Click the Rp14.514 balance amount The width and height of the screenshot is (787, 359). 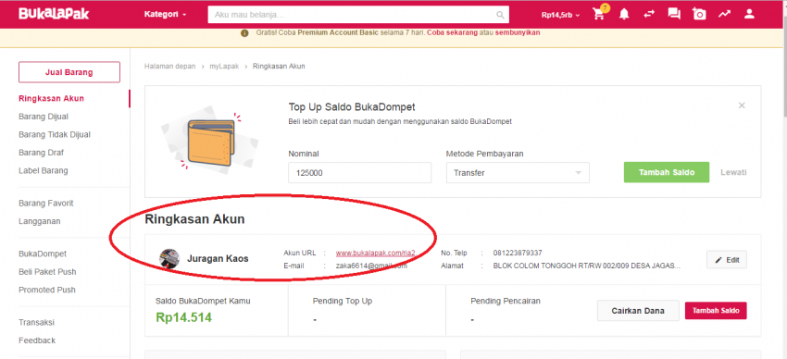pos(183,317)
